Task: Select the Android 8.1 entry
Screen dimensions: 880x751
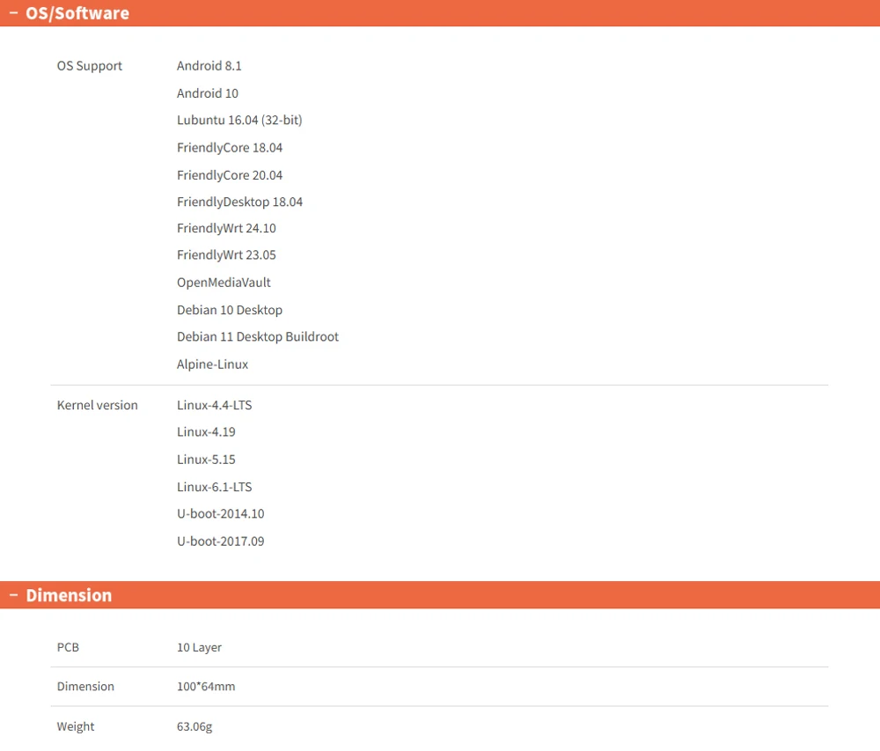Action: (209, 66)
